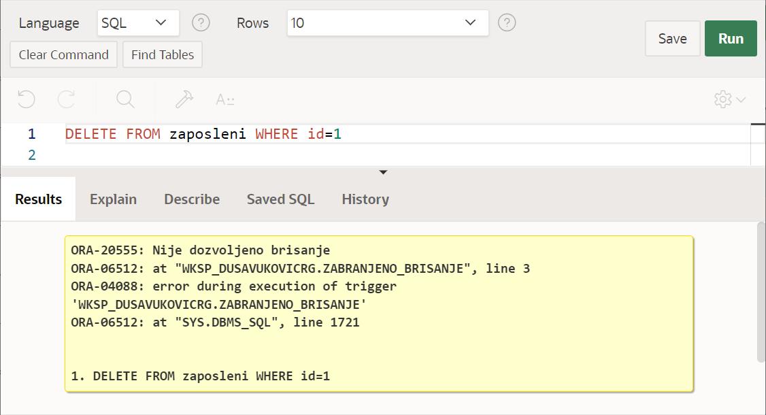766x415 pixels.
Task: Click the Undo icon in editor toolbar
Action: pyautogui.click(x=26, y=99)
